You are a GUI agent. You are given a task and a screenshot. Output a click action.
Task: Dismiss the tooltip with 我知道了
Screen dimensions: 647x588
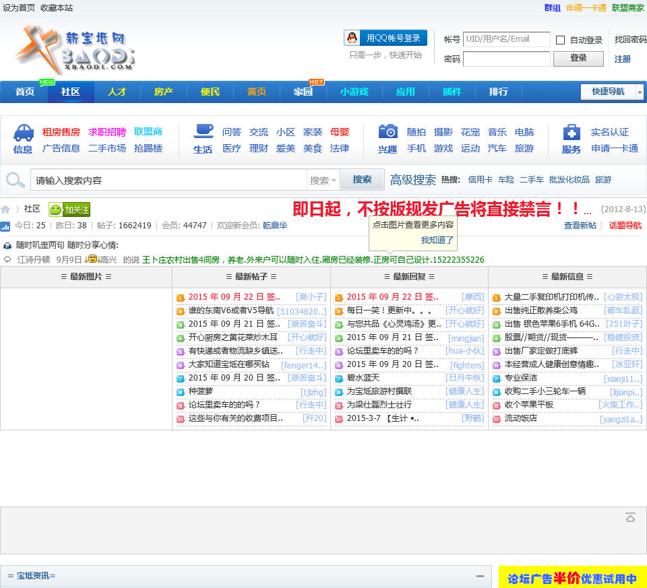pyautogui.click(x=437, y=240)
